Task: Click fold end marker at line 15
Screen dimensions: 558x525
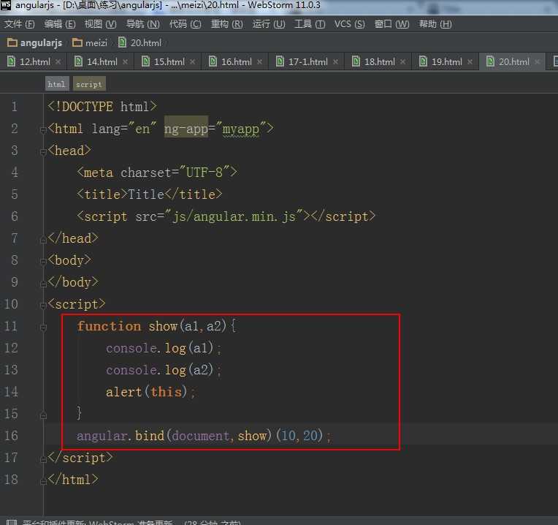Action: click(x=43, y=415)
